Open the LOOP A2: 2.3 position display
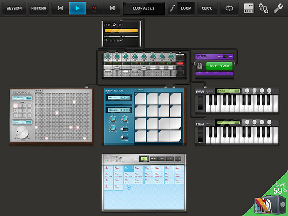The image size is (288, 216). 143,8
